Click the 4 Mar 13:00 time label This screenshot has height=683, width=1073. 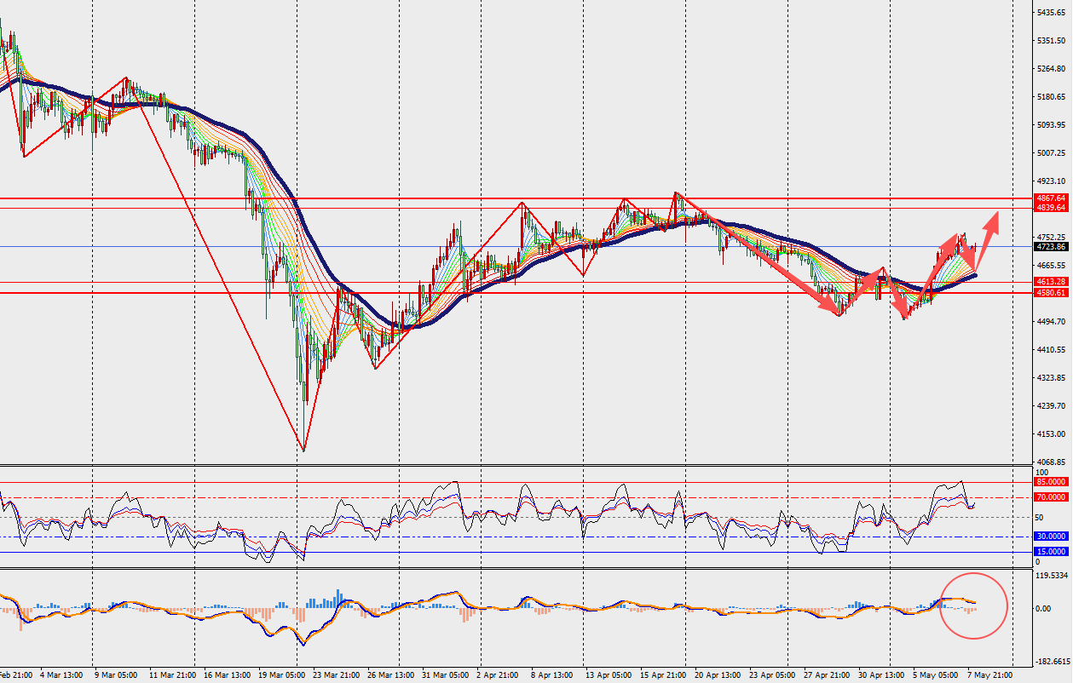pos(62,676)
